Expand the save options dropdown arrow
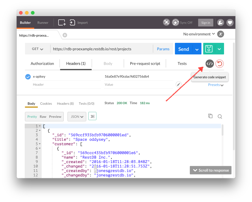Screen dimensions: 252x202 coord(219,49)
